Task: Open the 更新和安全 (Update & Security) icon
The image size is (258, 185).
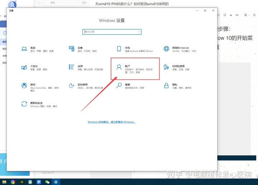Action: pyautogui.click(x=24, y=104)
